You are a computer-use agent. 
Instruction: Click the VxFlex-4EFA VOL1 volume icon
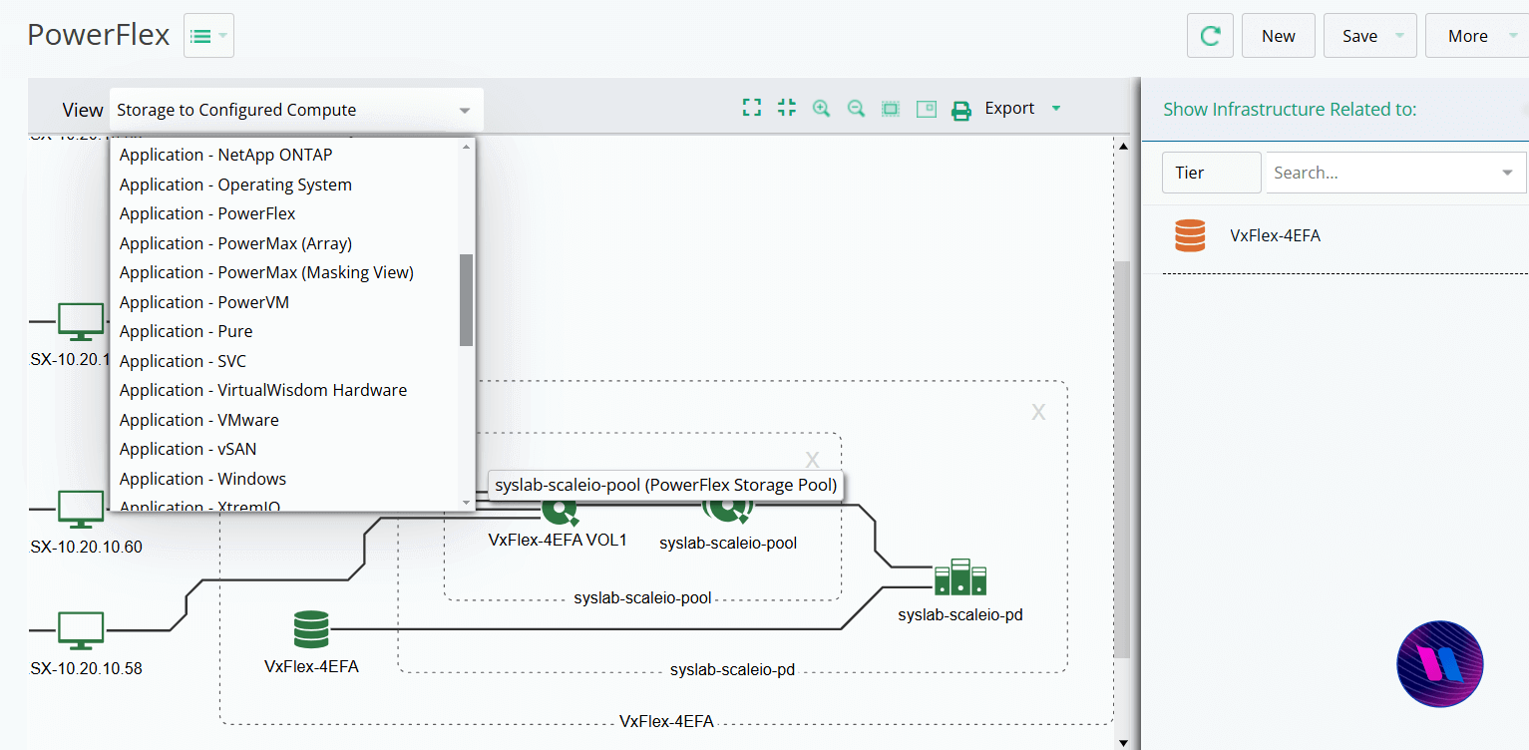[x=560, y=512]
